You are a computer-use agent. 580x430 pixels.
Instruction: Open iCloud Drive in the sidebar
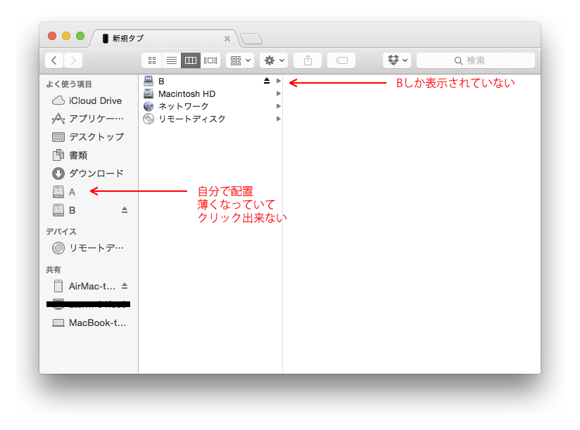89,100
